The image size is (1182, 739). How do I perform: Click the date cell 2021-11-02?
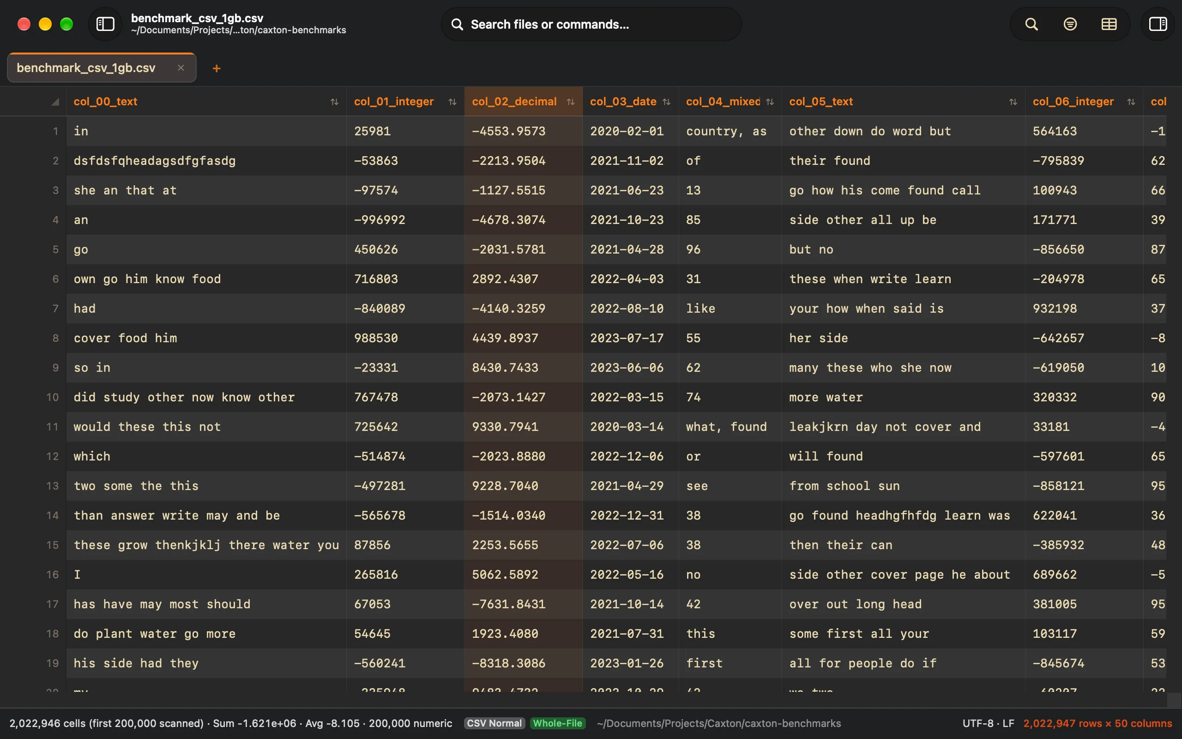631,161
